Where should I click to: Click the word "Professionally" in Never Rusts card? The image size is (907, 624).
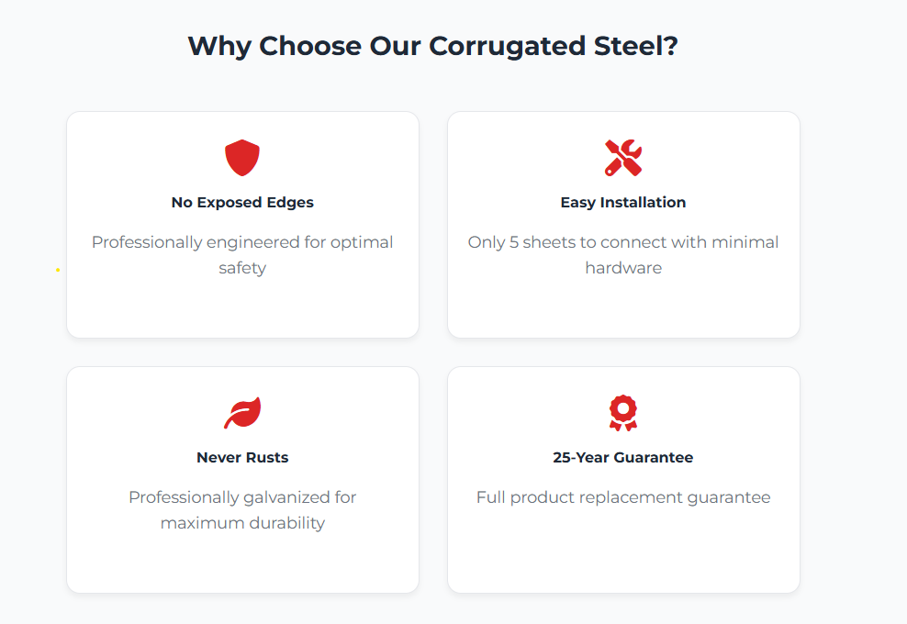click(184, 497)
